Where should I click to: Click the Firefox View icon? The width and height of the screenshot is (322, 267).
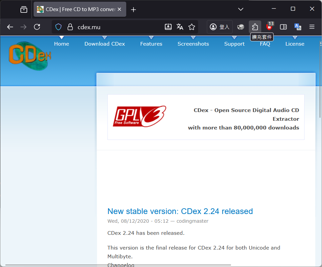[24, 9]
